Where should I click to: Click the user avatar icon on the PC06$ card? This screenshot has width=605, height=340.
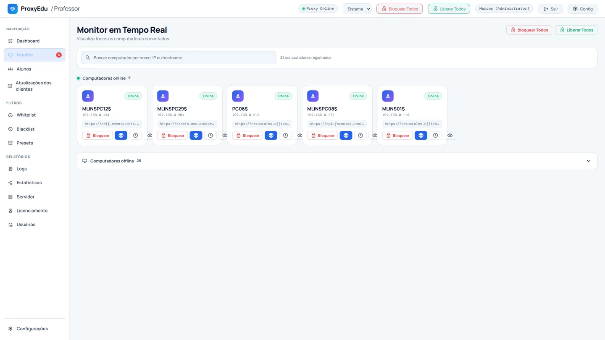point(238,96)
